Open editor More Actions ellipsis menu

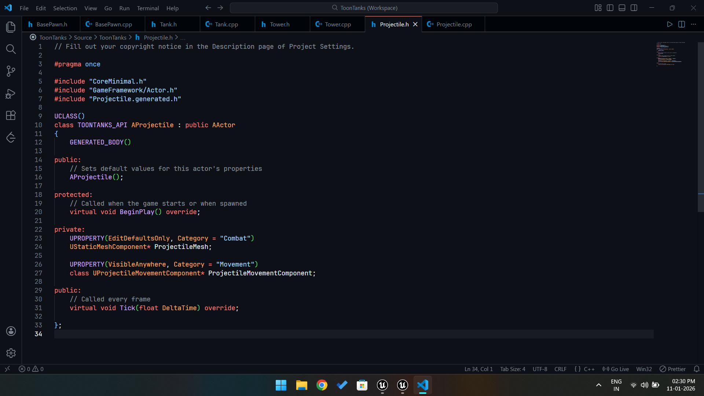[x=693, y=24]
